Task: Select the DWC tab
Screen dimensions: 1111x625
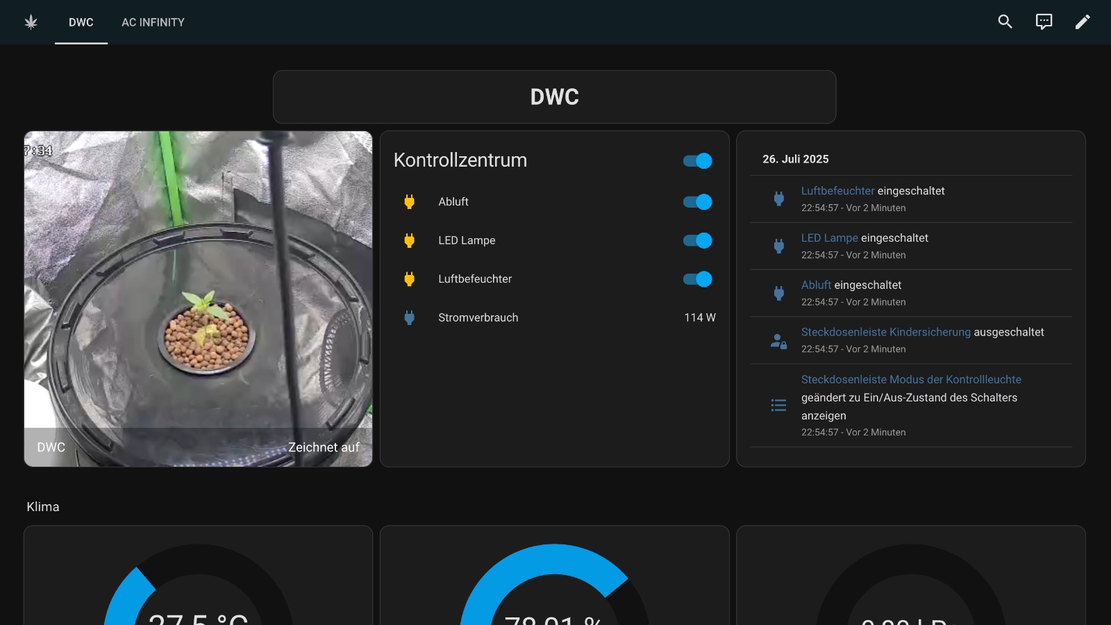Action: (x=81, y=22)
